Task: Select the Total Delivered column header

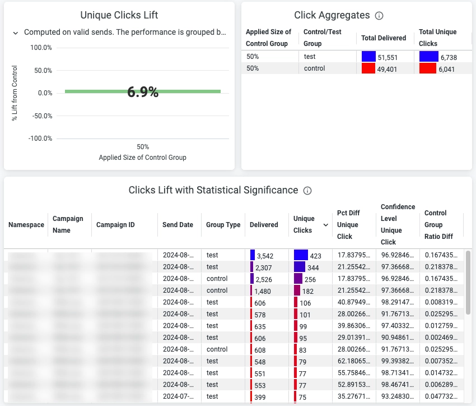Action: click(x=384, y=38)
